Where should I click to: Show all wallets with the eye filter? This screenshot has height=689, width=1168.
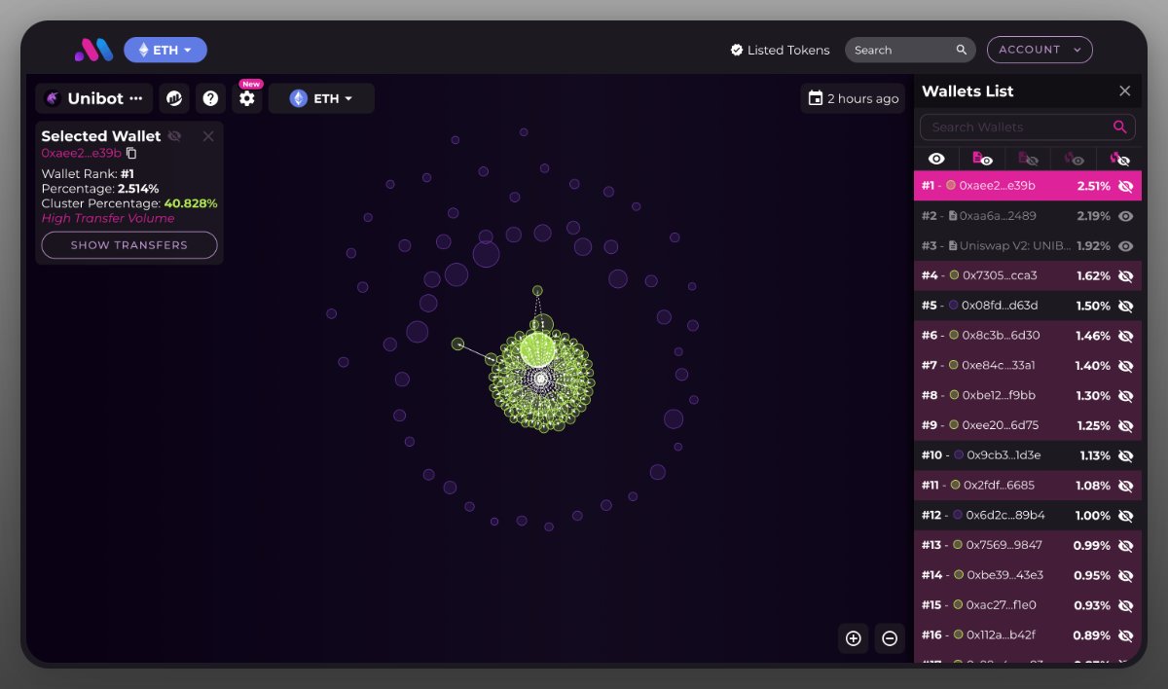click(936, 159)
